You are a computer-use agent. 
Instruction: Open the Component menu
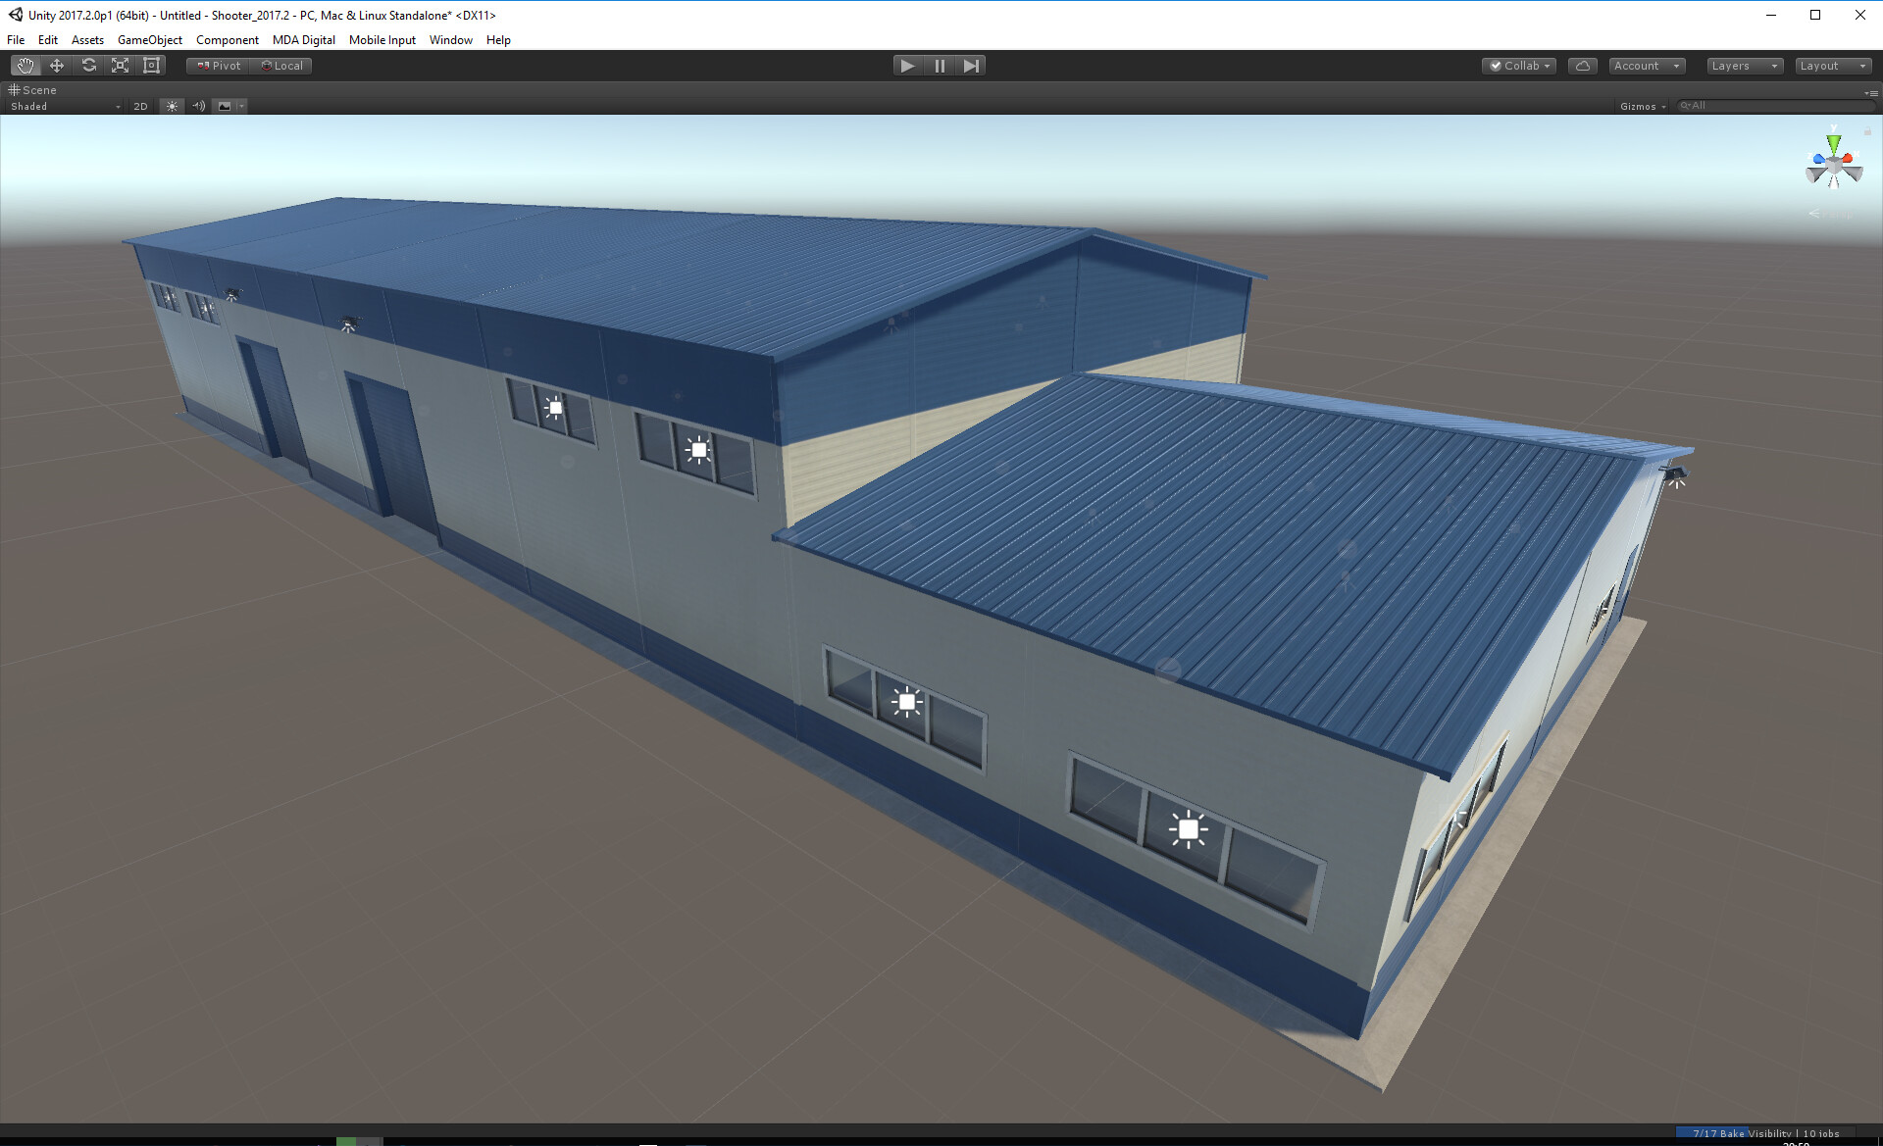pyautogui.click(x=227, y=40)
